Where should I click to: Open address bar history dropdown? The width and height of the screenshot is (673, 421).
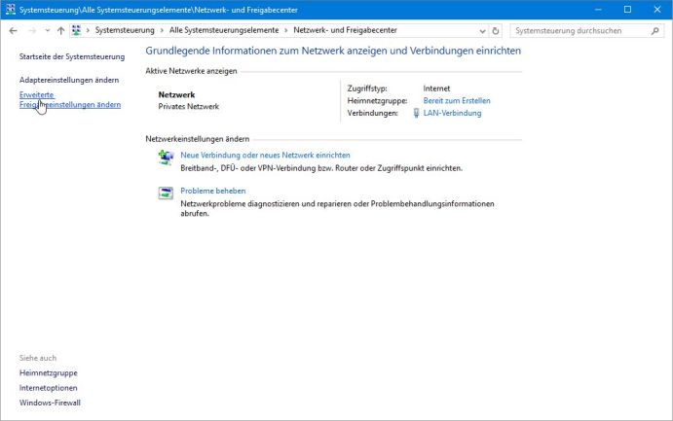482,31
